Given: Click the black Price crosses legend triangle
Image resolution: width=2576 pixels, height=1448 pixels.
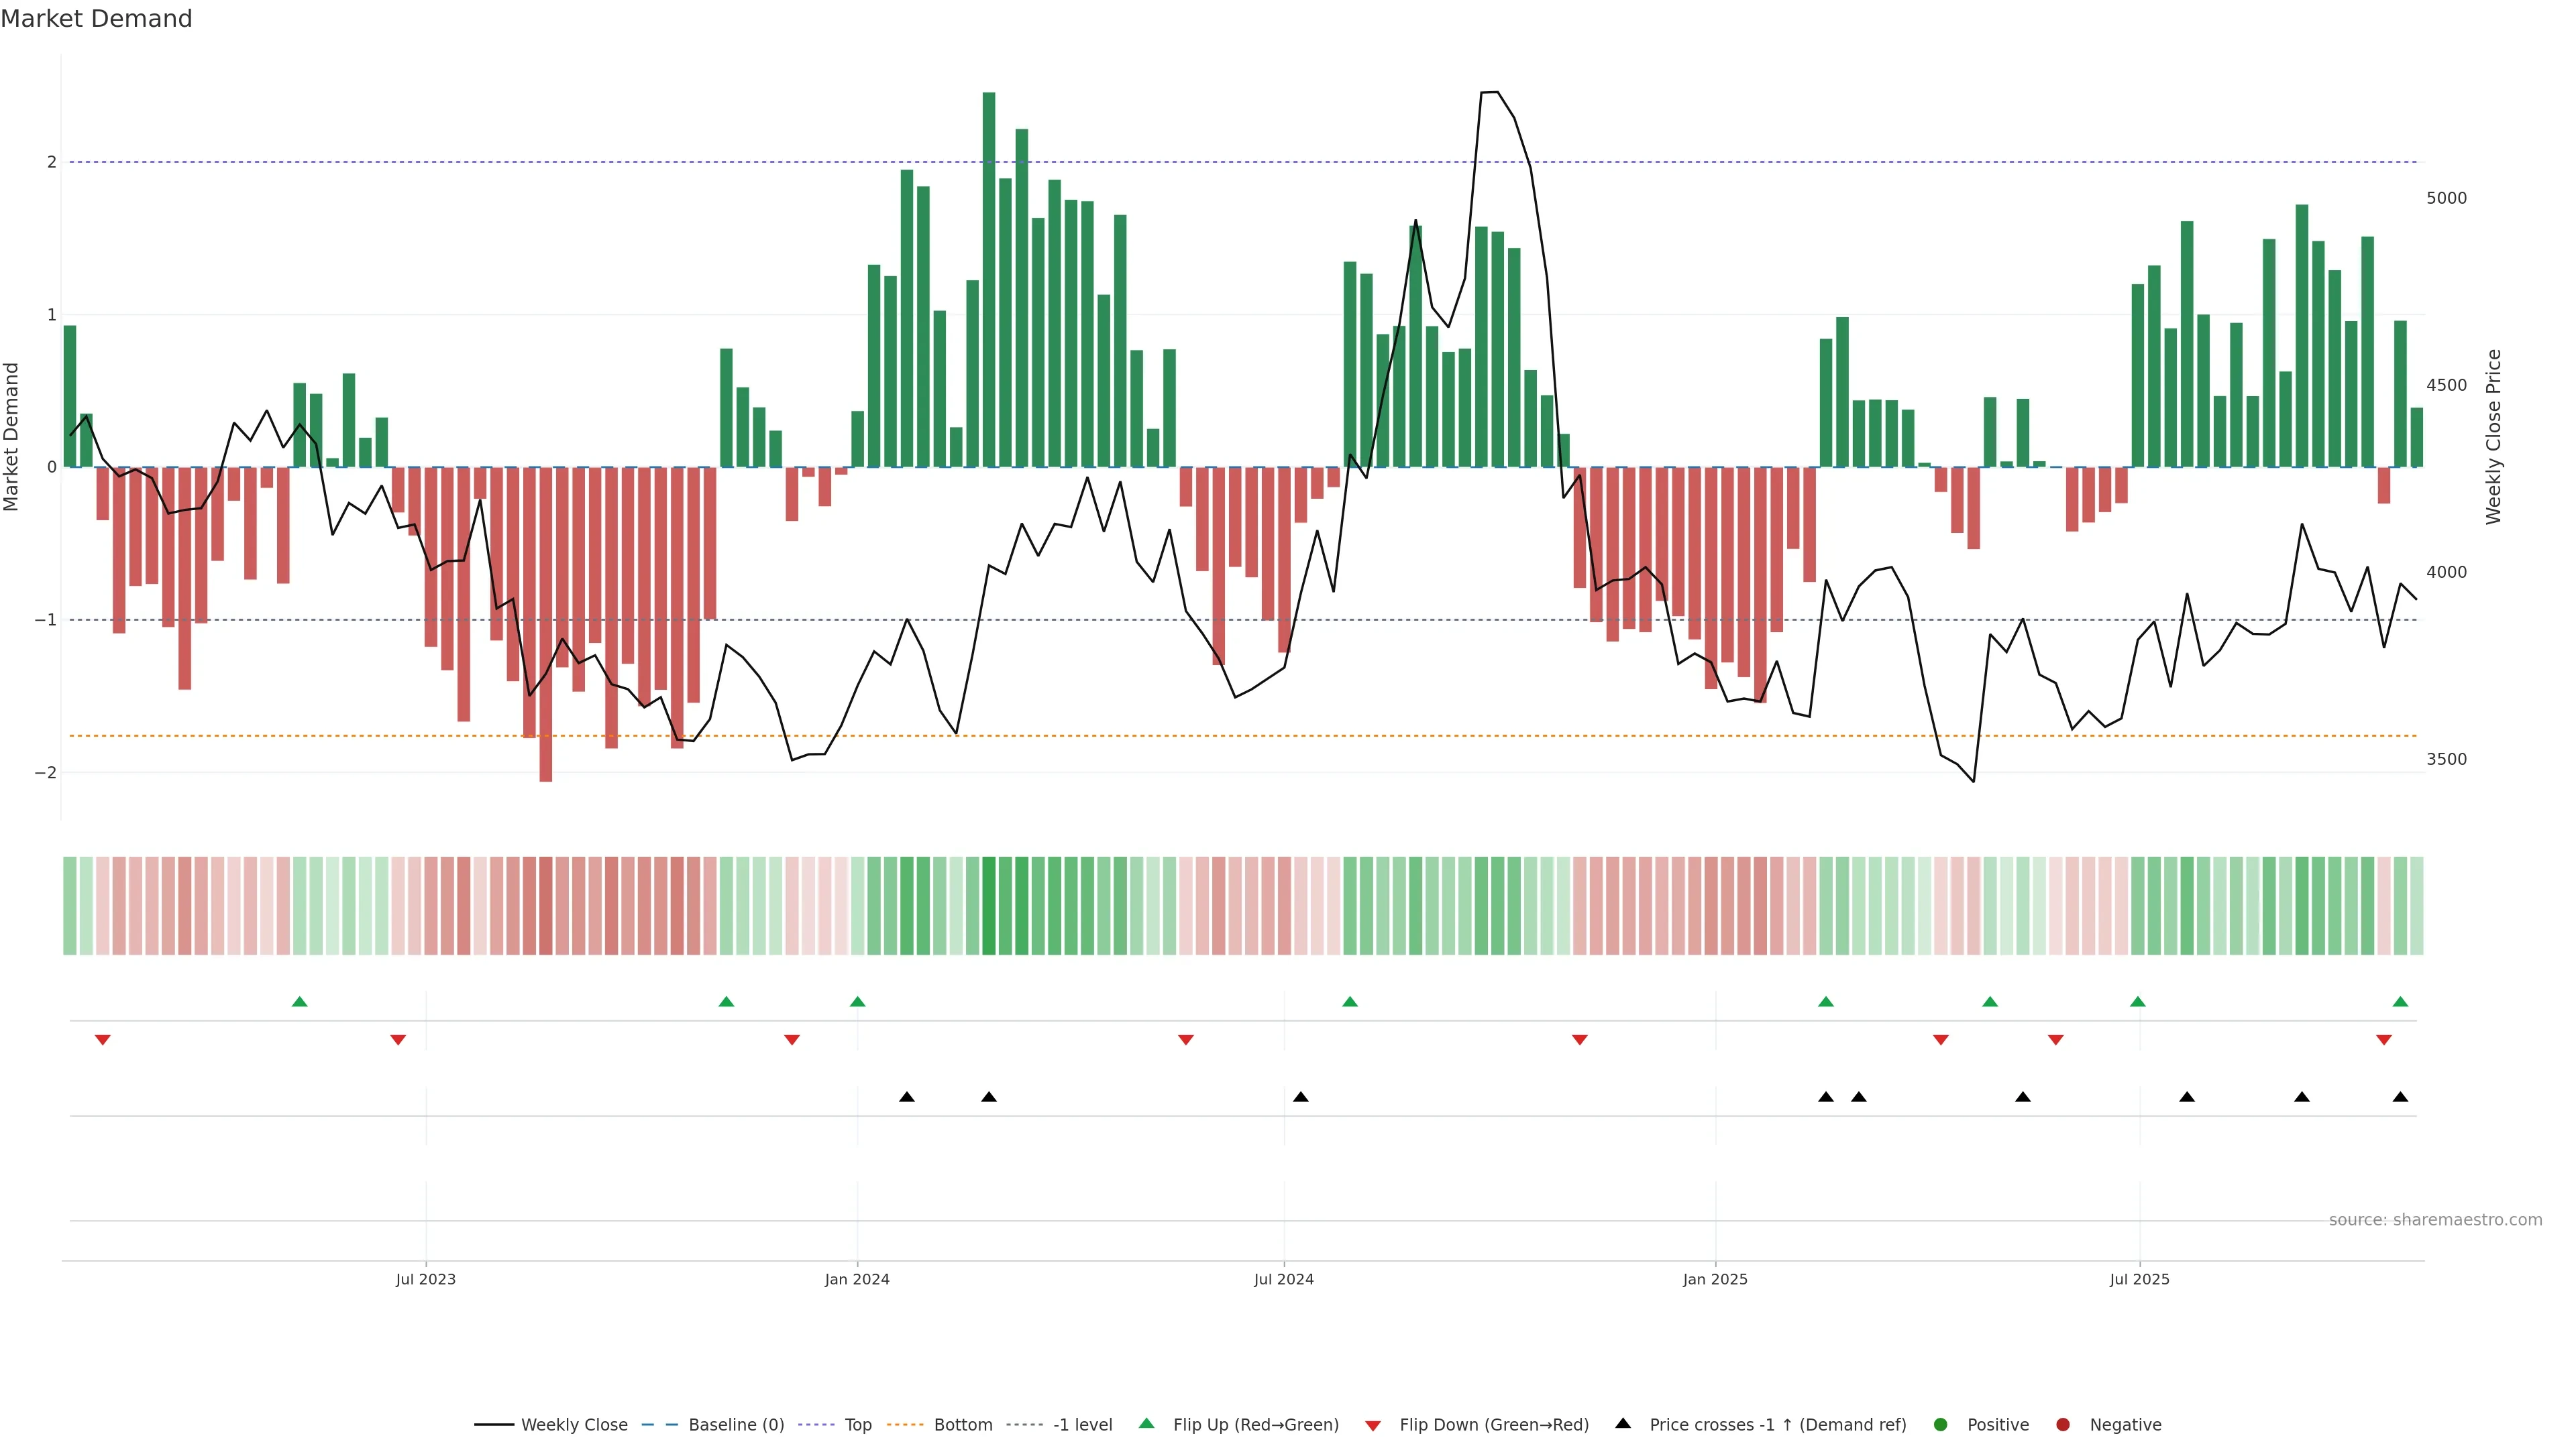Looking at the screenshot, I should (1623, 1423).
